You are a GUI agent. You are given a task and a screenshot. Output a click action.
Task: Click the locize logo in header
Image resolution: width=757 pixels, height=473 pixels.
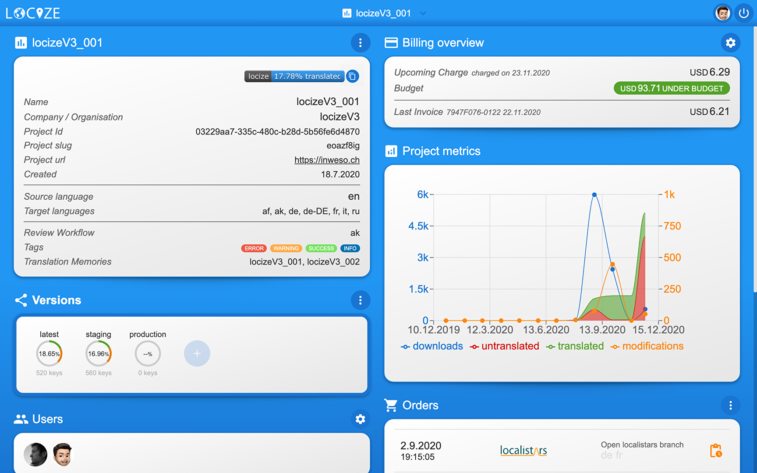(x=33, y=13)
